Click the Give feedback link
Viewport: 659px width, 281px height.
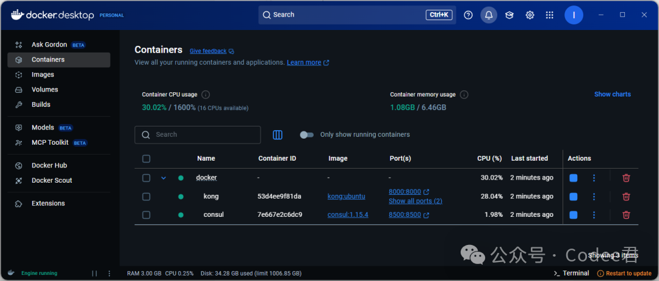pyautogui.click(x=208, y=51)
